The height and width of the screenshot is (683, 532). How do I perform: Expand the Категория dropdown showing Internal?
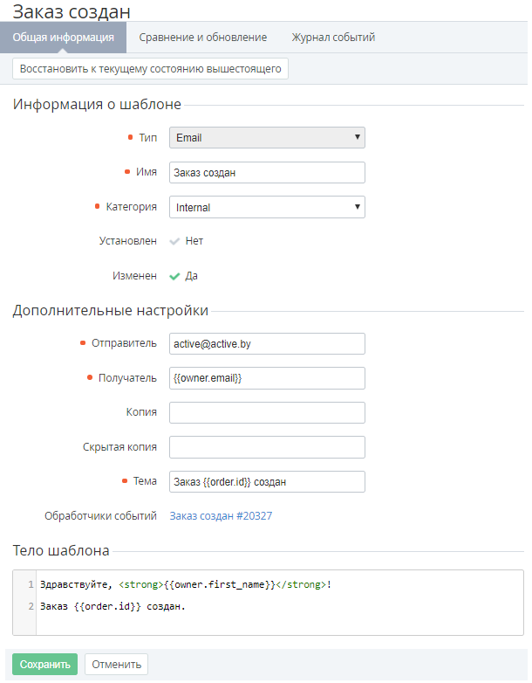click(267, 207)
